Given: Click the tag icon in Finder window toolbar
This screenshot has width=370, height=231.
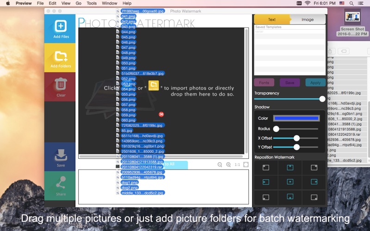Looking at the screenshot, I should pyautogui.click(x=344, y=51).
